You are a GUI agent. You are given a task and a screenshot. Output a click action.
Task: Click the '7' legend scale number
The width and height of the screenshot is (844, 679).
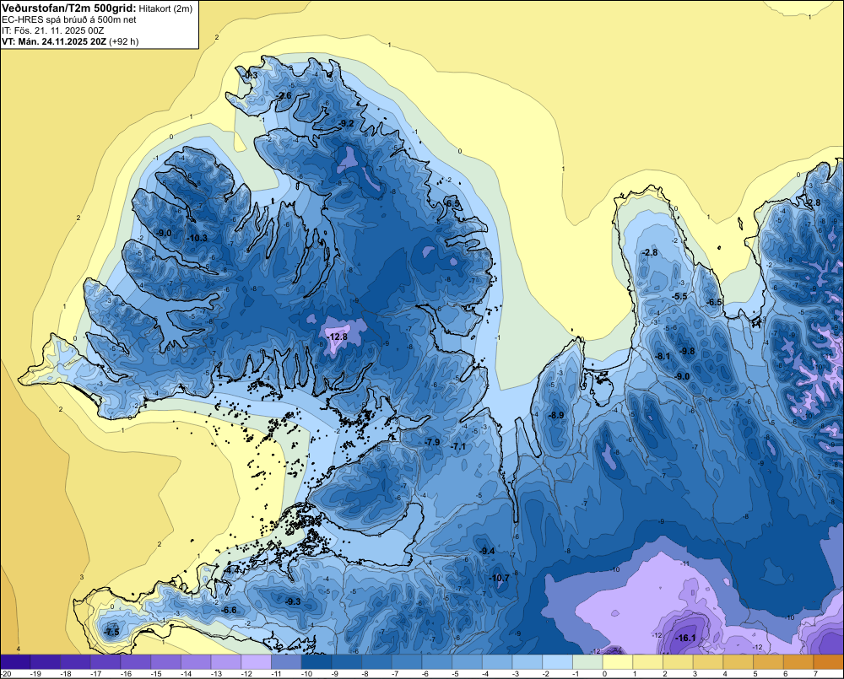tap(815, 674)
